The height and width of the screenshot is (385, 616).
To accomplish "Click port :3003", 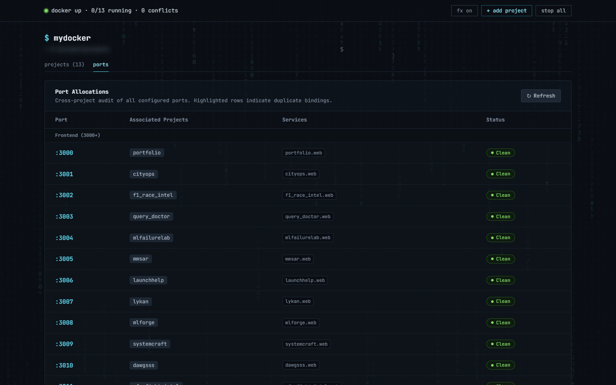I will (x=64, y=216).
